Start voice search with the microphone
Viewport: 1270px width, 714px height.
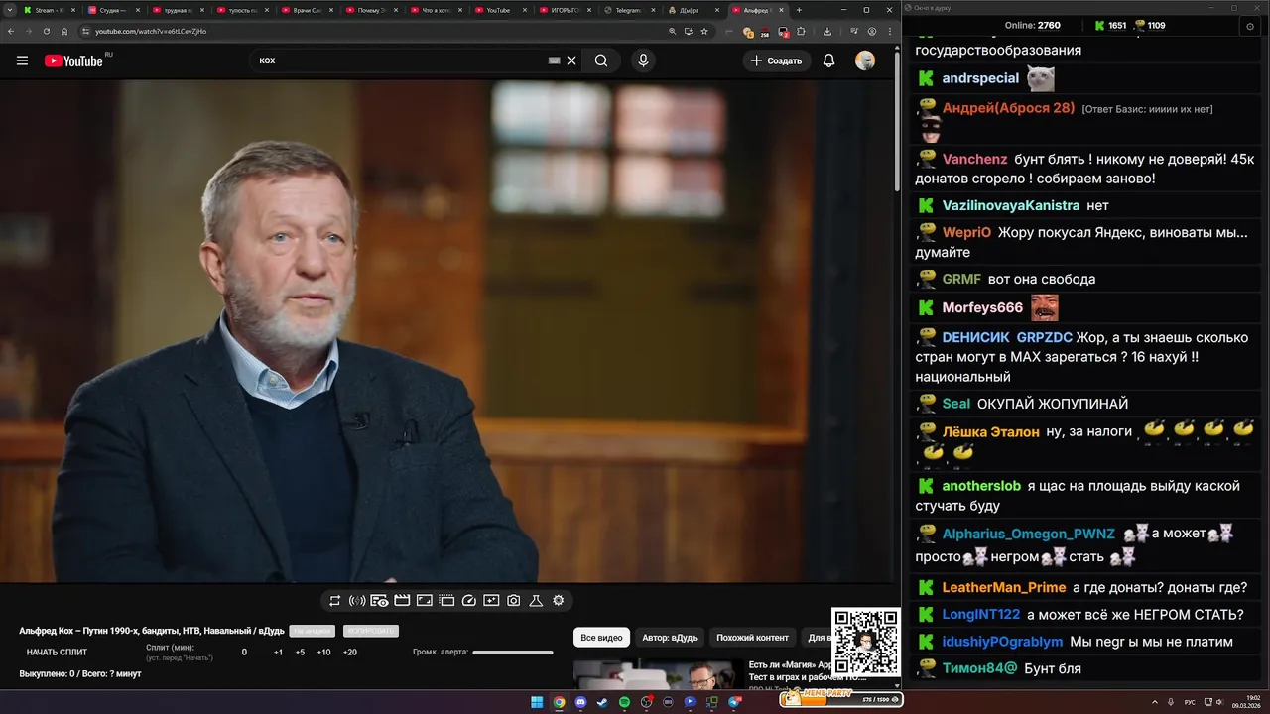pos(643,60)
